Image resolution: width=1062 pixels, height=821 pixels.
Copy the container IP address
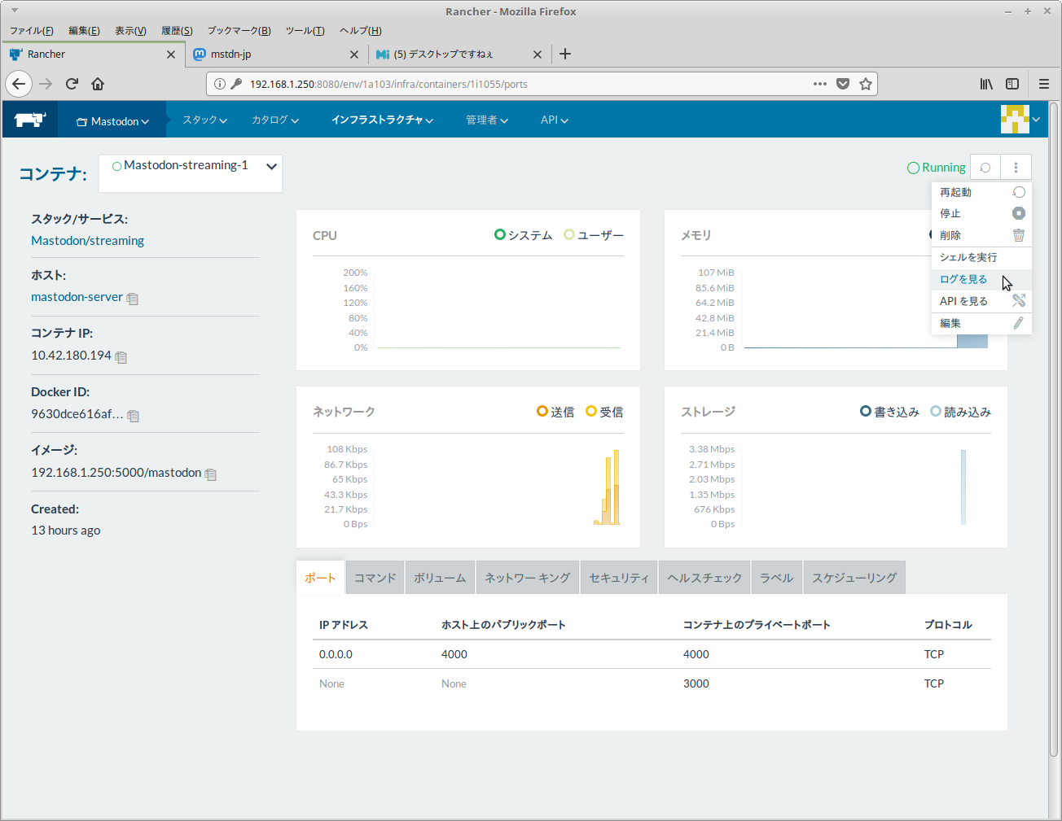[x=121, y=357]
